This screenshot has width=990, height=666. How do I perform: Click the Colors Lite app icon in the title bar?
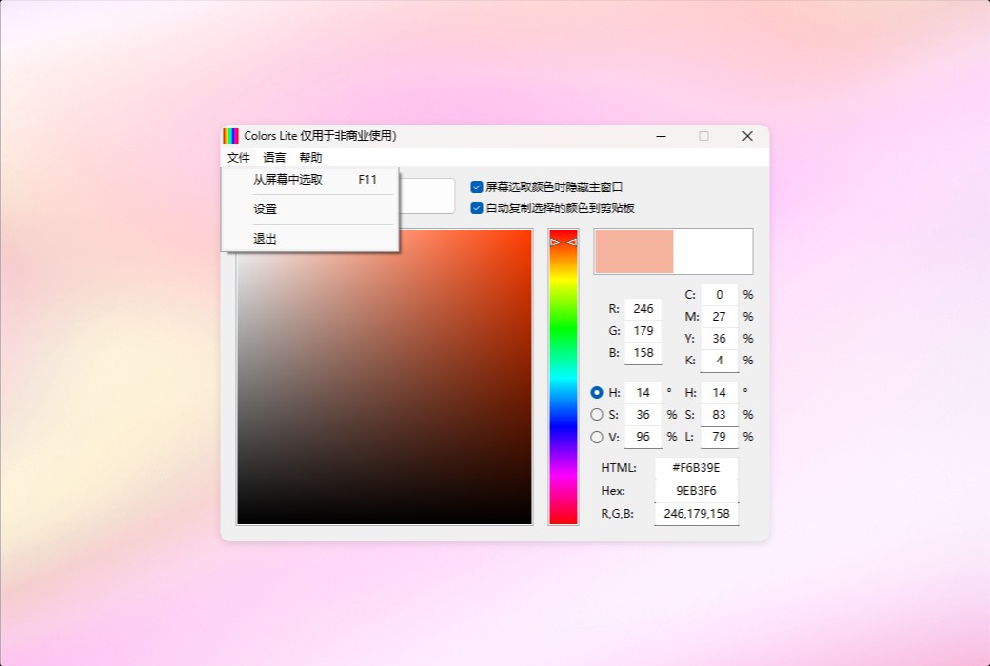pyautogui.click(x=230, y=135)
